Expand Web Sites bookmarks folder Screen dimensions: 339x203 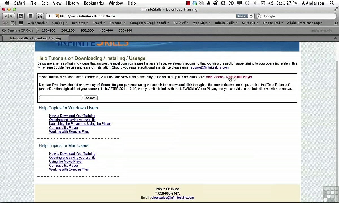point(202,23)
